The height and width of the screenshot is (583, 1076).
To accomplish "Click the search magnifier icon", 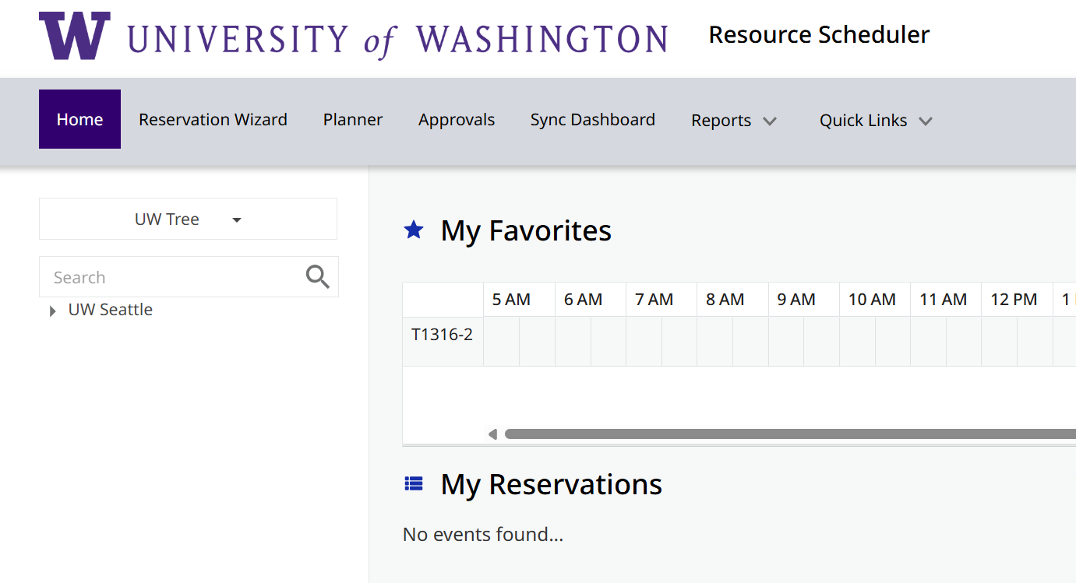I will [317, 276].
